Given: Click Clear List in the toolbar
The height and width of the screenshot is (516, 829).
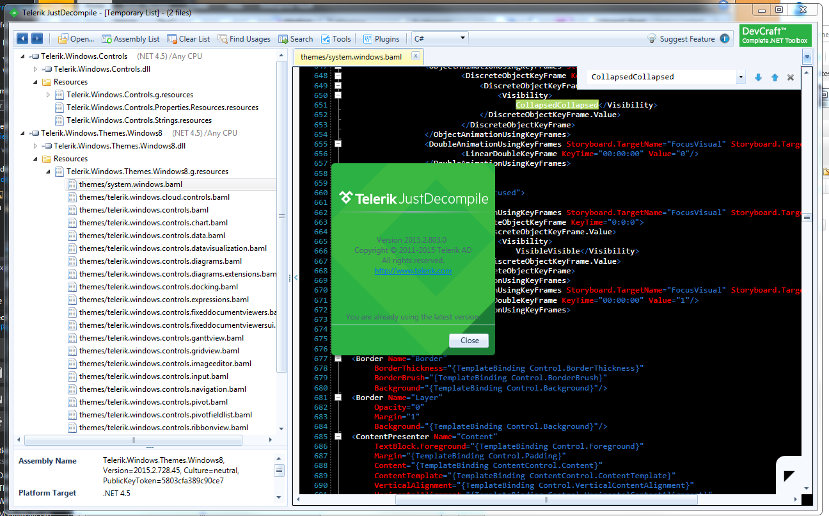Looking at the screenshot, I should coord(189,39).
